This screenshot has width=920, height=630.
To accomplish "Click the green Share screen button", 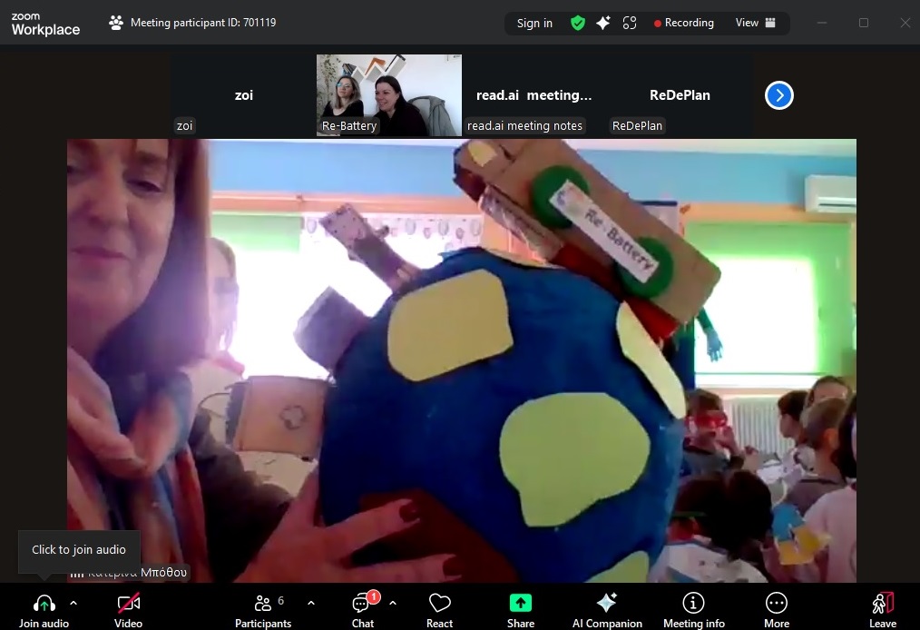I will coord(520,604).
